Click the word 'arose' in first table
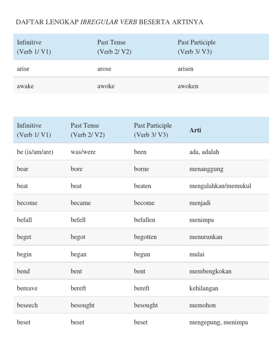 click(104, 69)
